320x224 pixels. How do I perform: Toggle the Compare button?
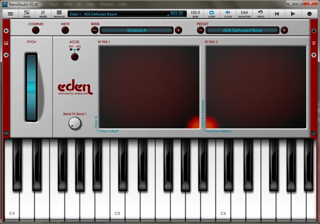[36, 30]
